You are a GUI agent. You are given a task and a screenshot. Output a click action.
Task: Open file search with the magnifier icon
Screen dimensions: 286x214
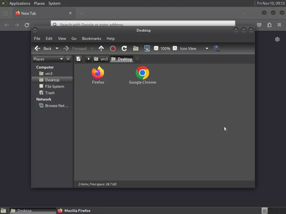pos(216,48)
